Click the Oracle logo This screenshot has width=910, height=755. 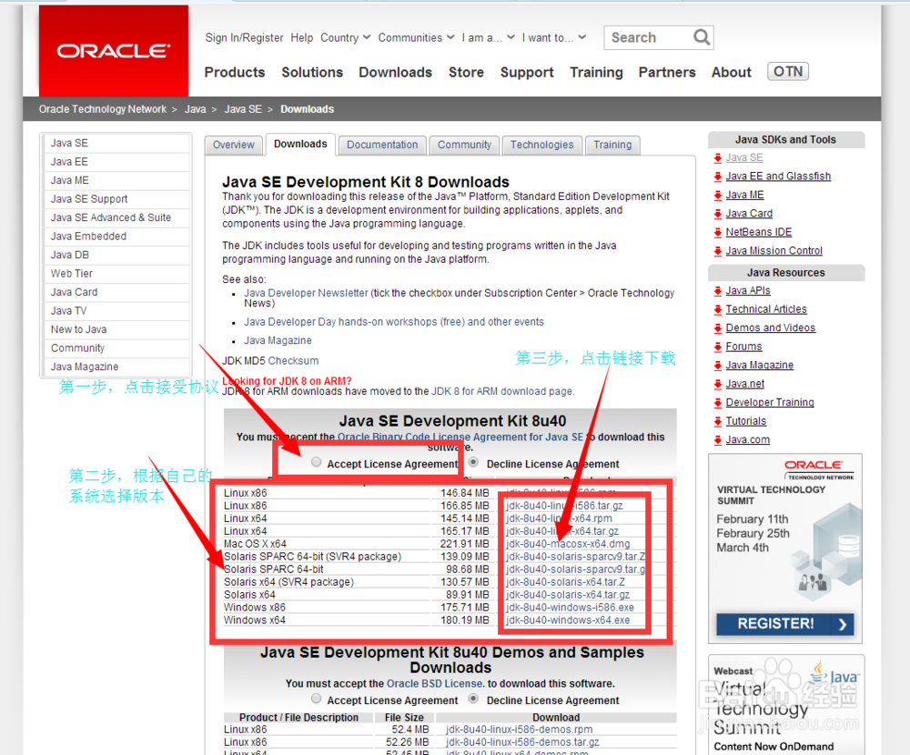[x=114, y=51]
